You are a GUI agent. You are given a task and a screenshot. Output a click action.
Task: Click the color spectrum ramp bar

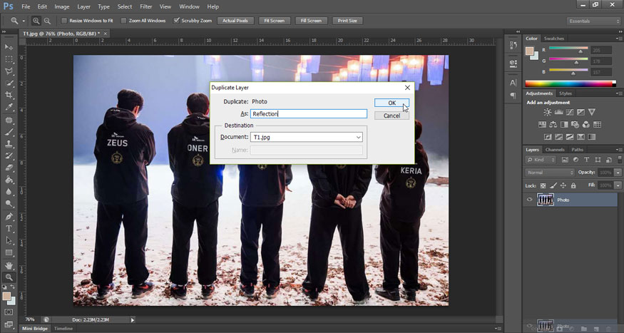point(571,83)
